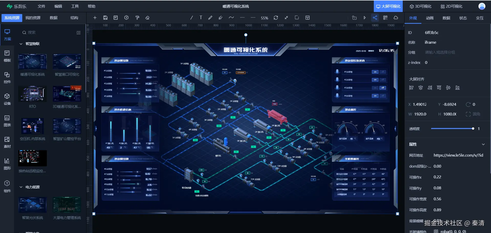Viewport: 491px width, 233px height.
Task: Collapse the 属性 section with its chevron
Action: click(483, 144)
